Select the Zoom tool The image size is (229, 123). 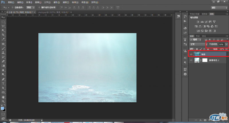(3, 102)
